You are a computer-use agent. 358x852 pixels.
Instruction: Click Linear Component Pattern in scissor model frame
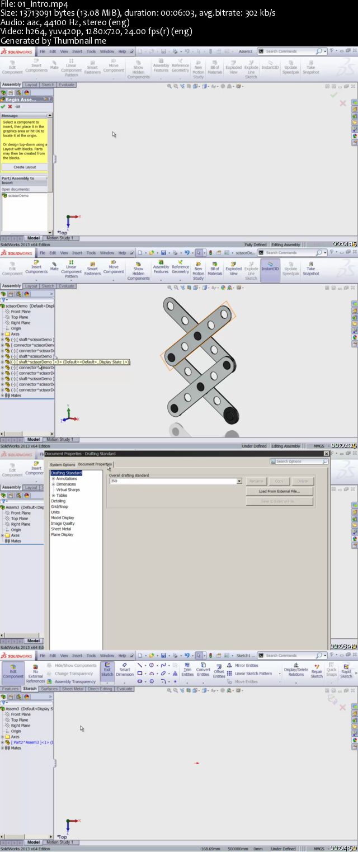[72, 269]
